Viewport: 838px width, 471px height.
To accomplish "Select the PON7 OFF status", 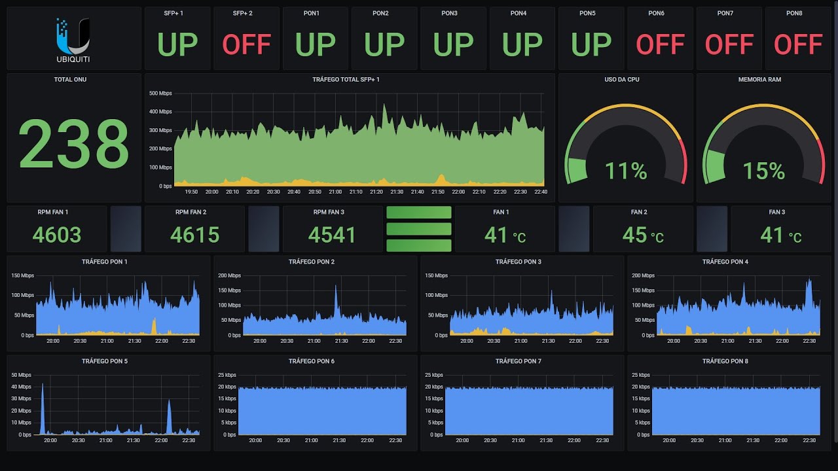I will click(729, 44).
